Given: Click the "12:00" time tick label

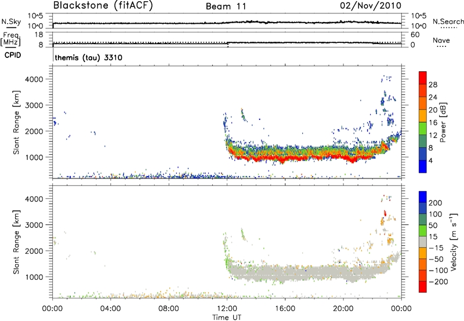Looking at the screenshot, I should [227, 309].
